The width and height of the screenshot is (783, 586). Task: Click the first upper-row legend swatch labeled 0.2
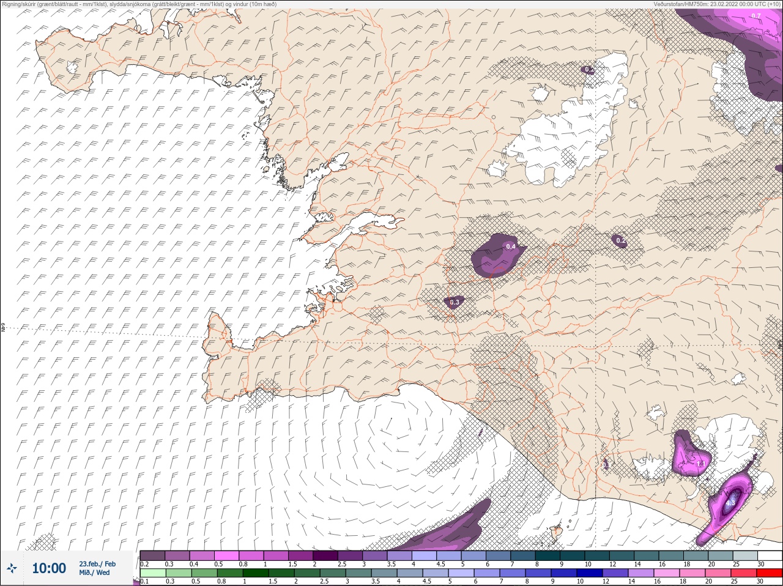152,555
